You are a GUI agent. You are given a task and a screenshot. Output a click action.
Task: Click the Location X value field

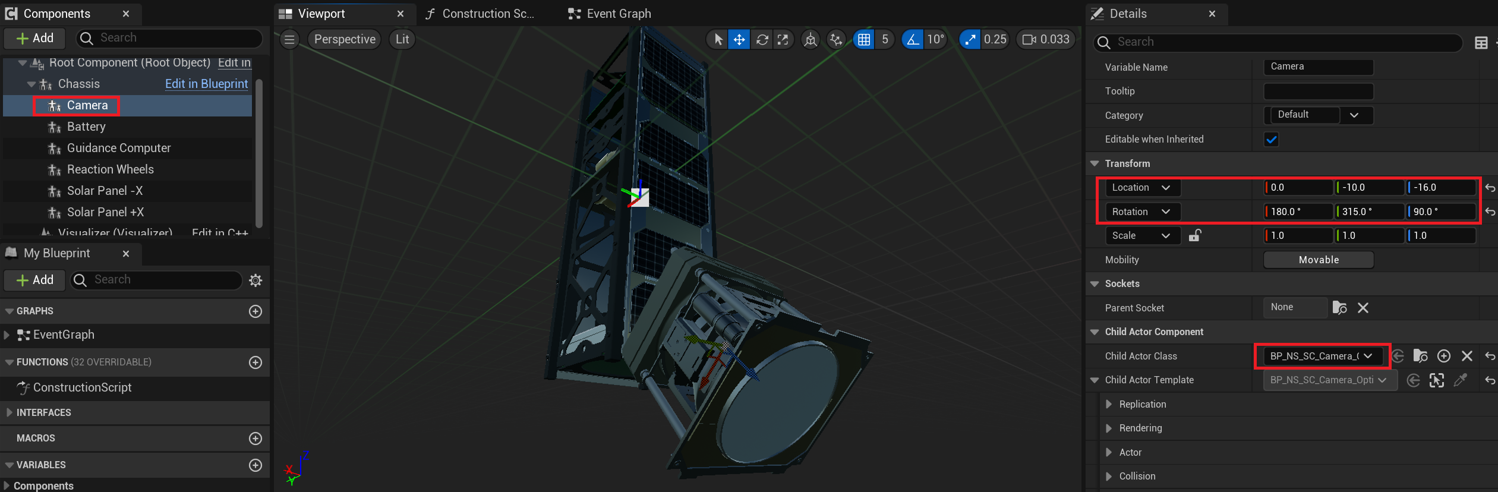point(1298,188)
